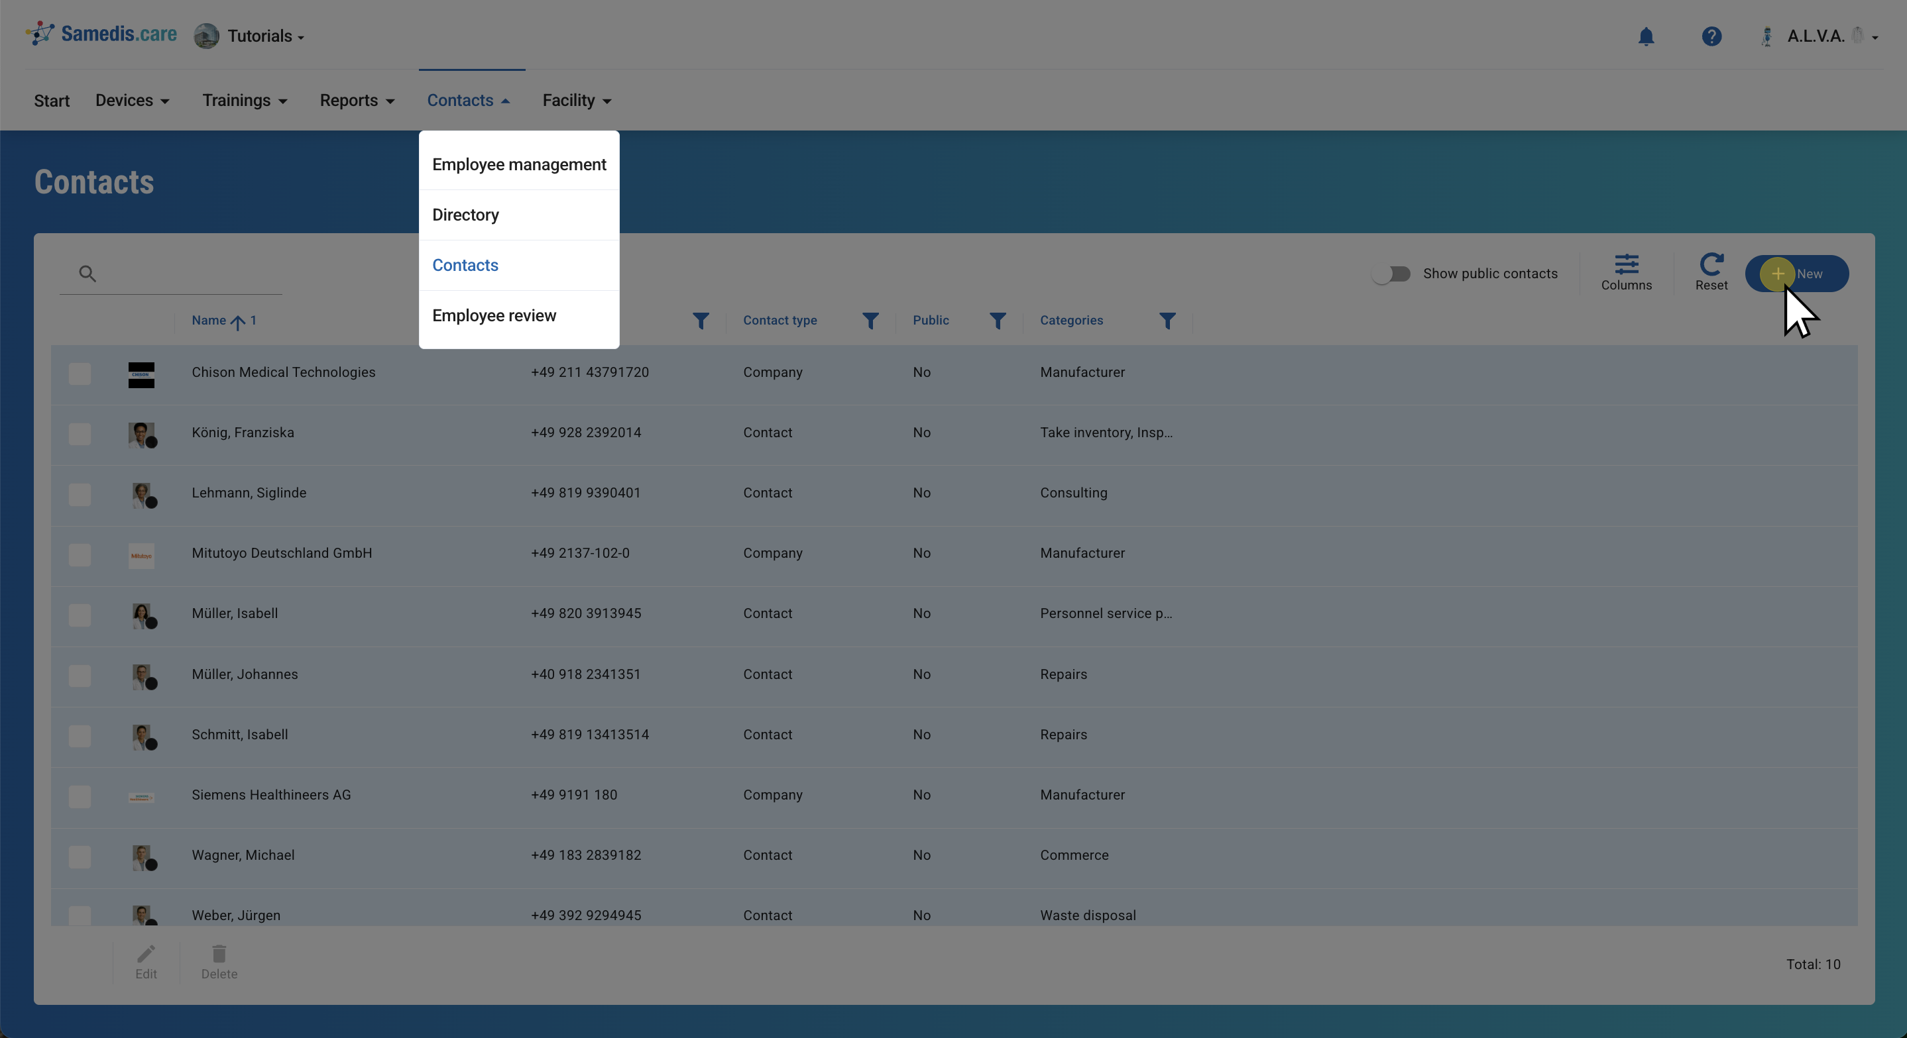Screen dimensions: 1907x1038
Task: Select the Müller, Isabell row checkbox
Action: coord(80,615)
